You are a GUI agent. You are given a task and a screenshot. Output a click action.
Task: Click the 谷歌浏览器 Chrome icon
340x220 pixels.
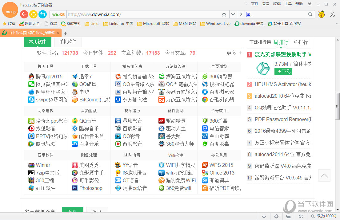(x=205, y=100)
